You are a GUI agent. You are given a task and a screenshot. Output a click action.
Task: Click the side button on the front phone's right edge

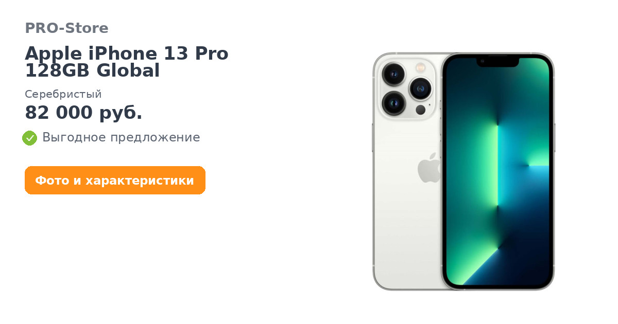coord(555,137)
